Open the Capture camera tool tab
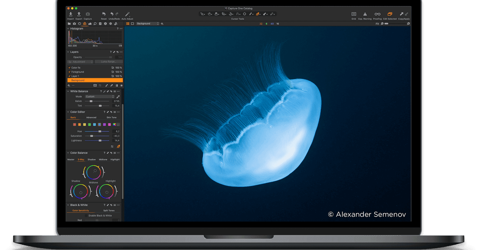This screenshot has height=250, width=477. click(x=74, y=24)
